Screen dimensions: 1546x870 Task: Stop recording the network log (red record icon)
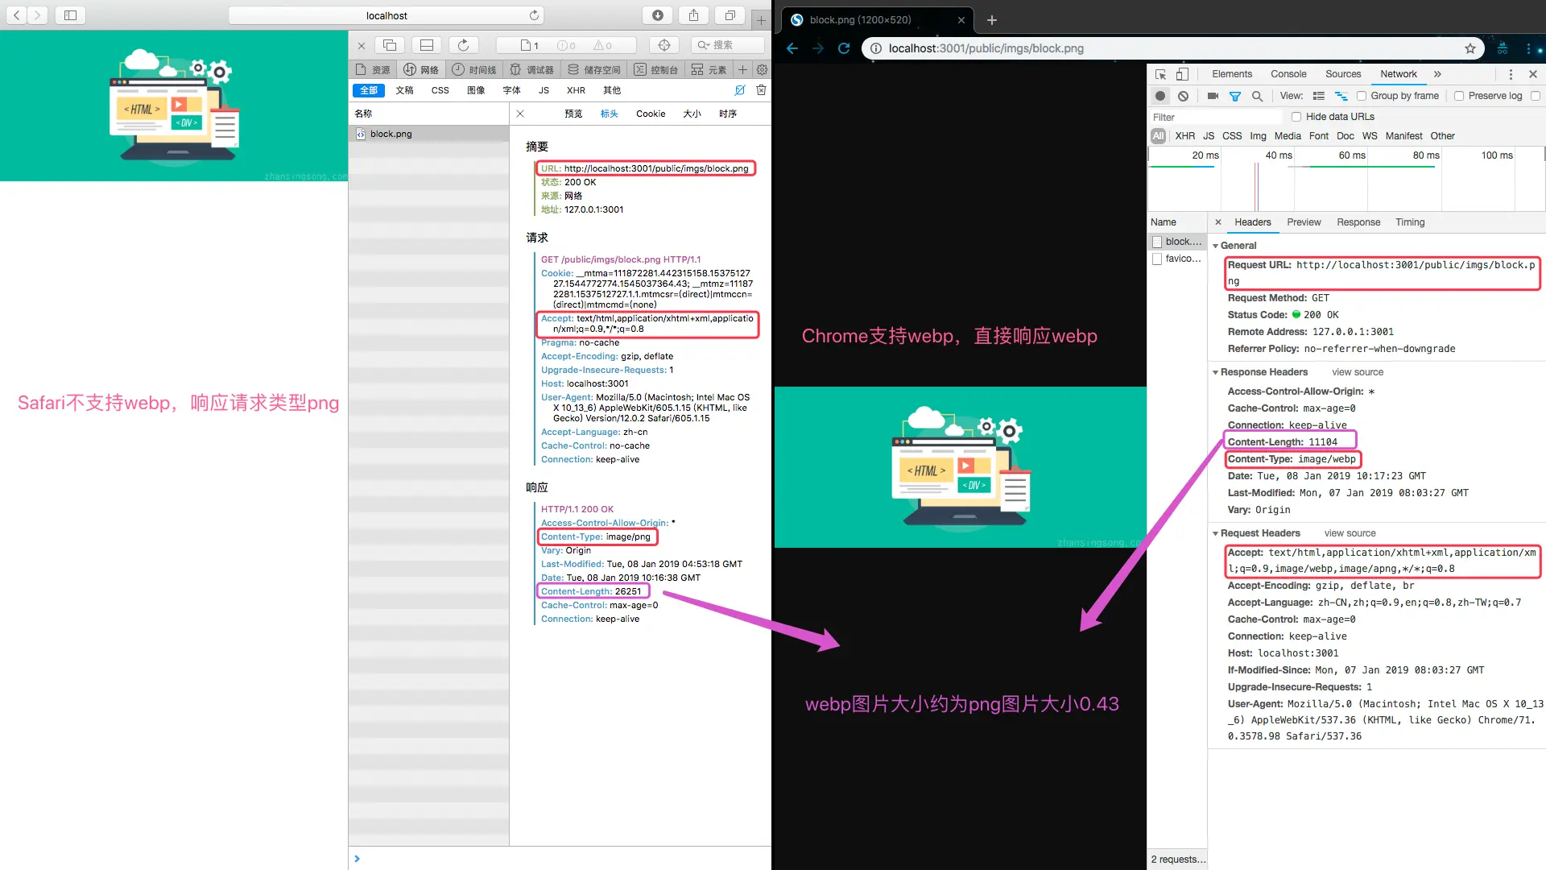pyautogui.click(x=1160, y=95)
